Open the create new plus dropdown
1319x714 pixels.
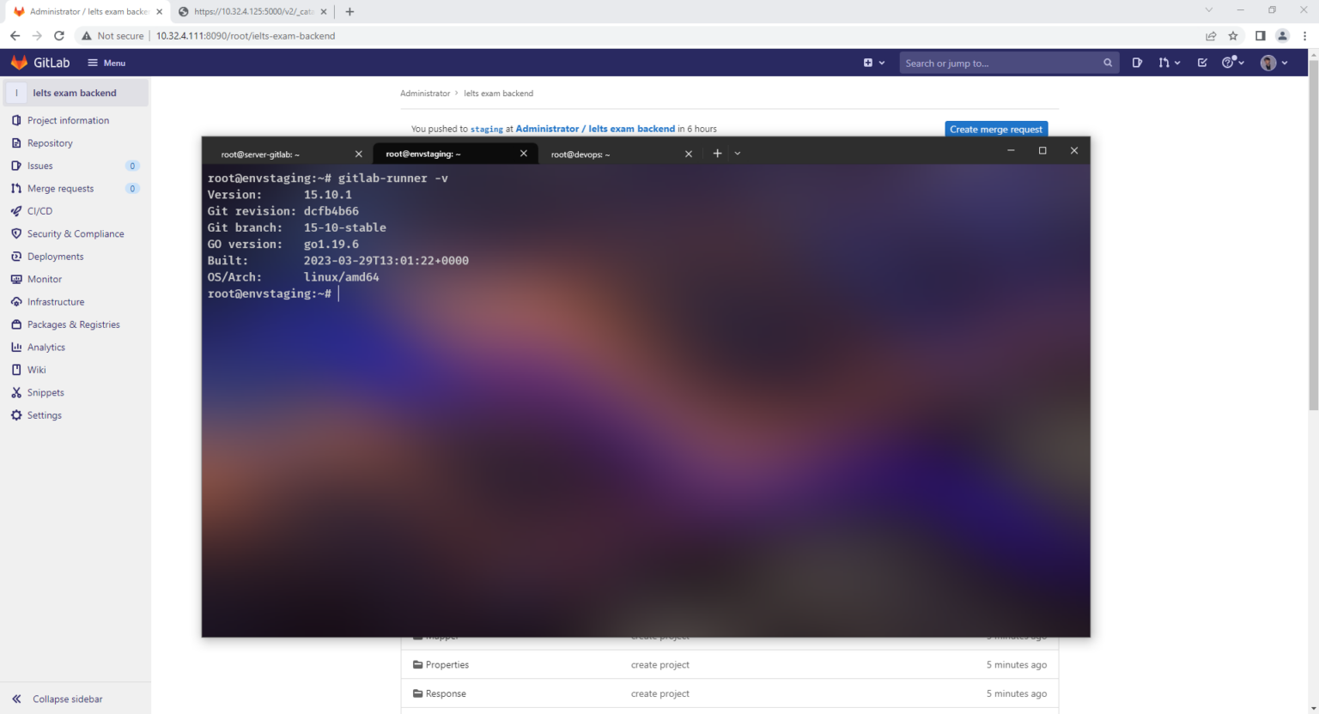click(x=874, y=63)
